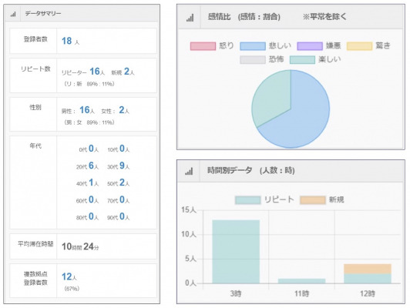The height and width of the screenshot is (308, 410).
Task: Hide the リピート series in bar chart legend
Action: [264, 200]
